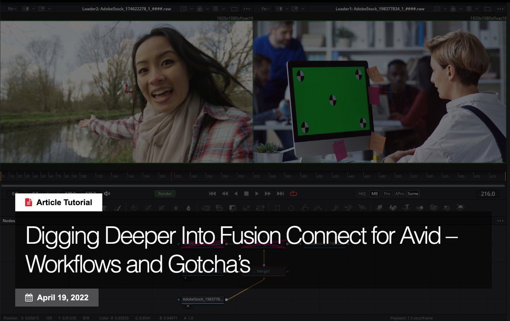510x321 pixels.
Task: Select the Paint brush tool in toolbar
Action: click(x=118, y=208)
